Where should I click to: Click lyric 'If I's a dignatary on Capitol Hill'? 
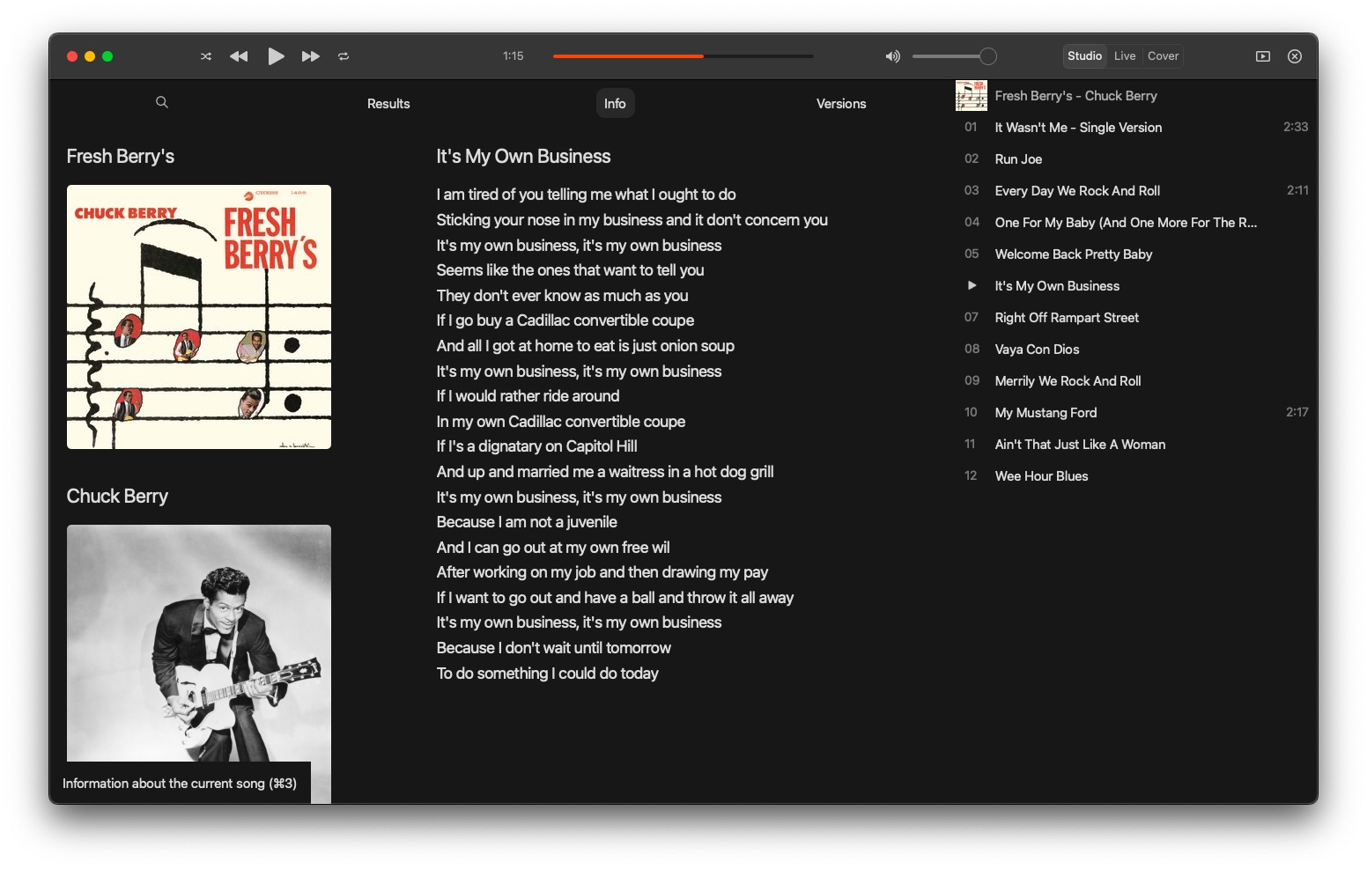(x=536, y=446)
